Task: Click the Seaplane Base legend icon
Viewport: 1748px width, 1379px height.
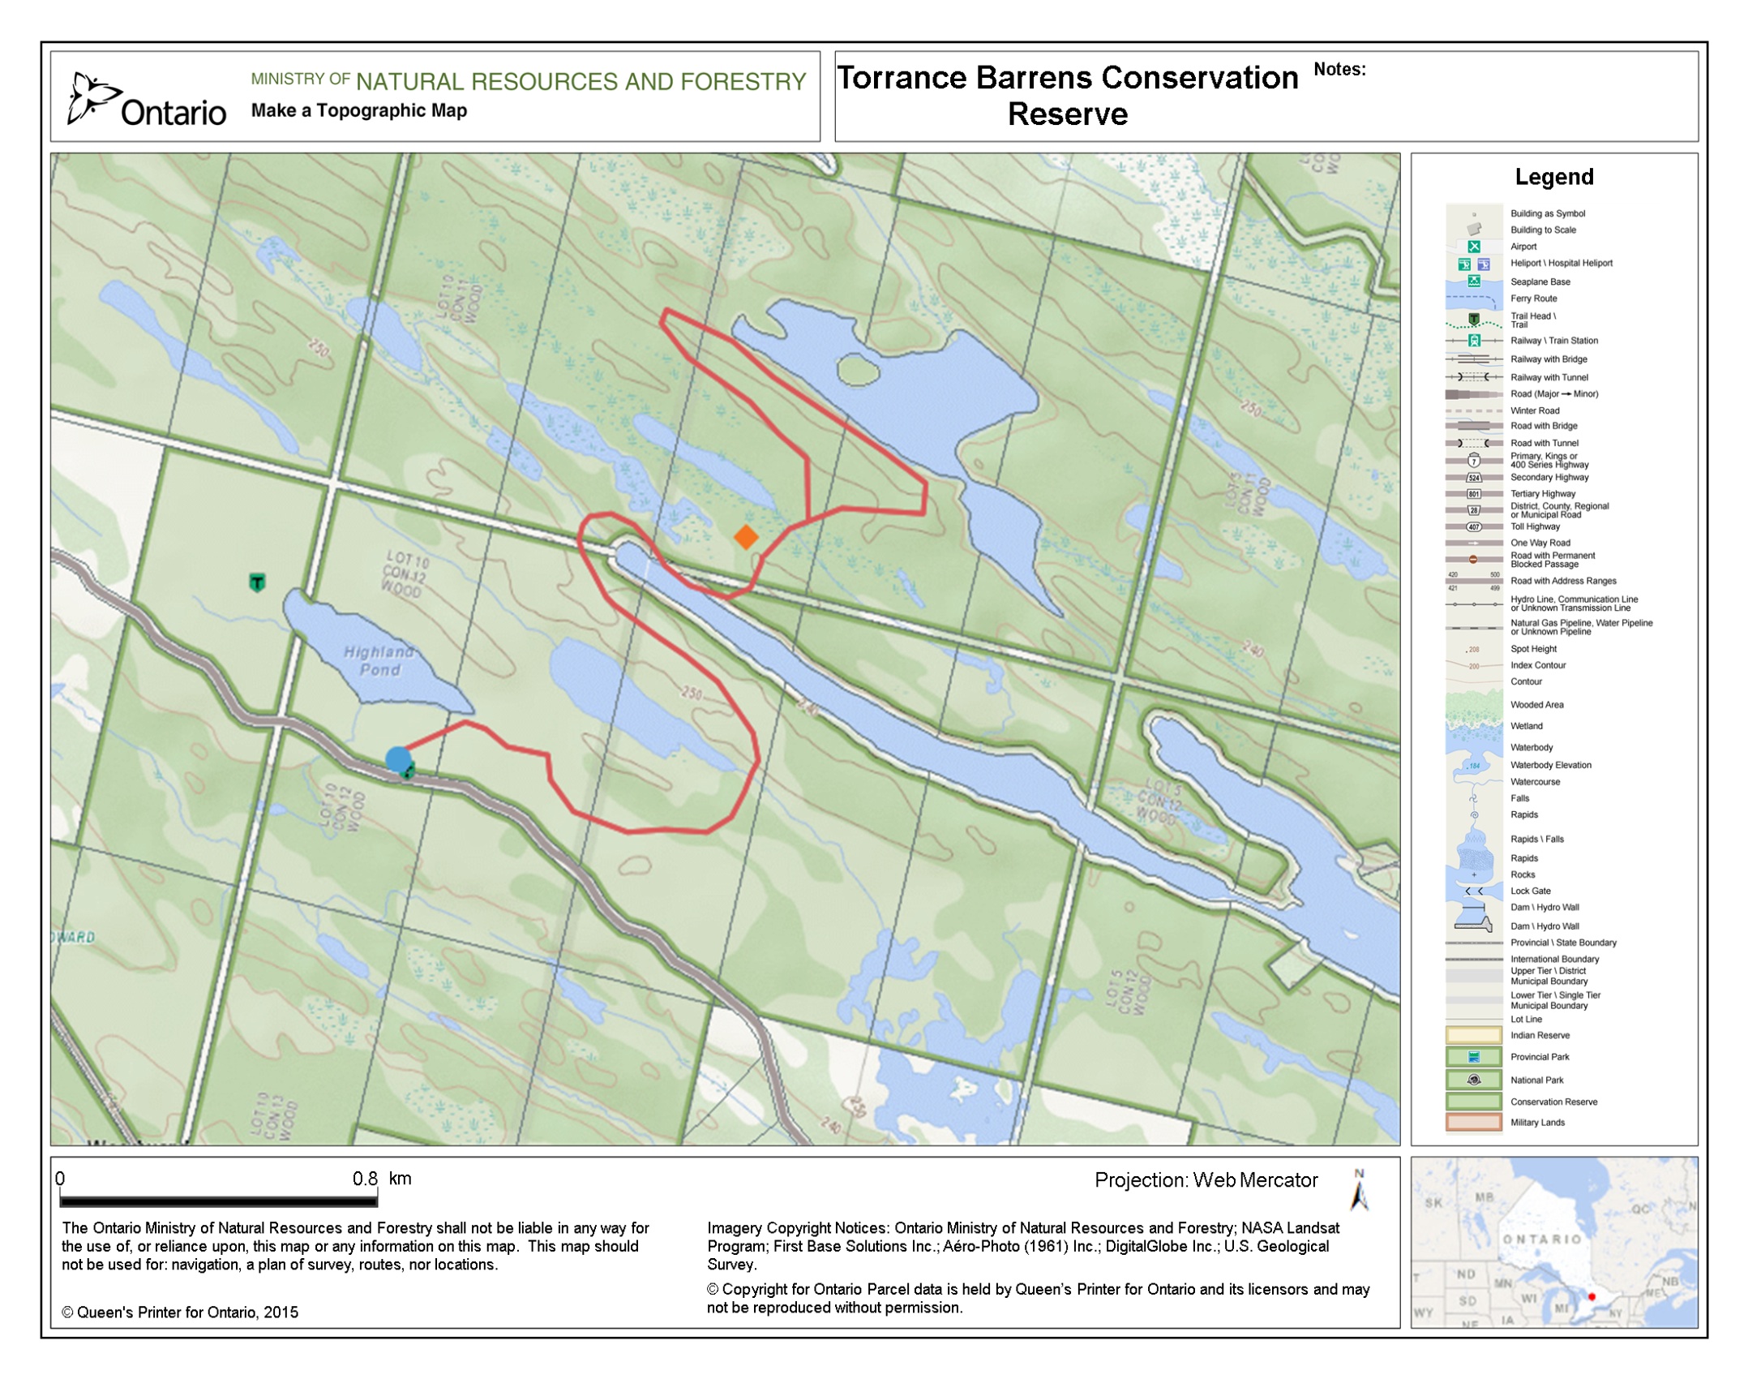Action: tap(1474, 281)
